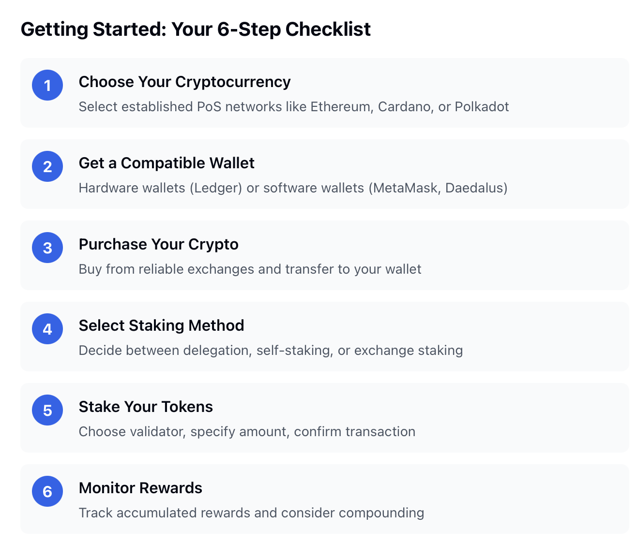Click the step 1 number badge
The height and width of the screenshot is (543, 638).
47,85
